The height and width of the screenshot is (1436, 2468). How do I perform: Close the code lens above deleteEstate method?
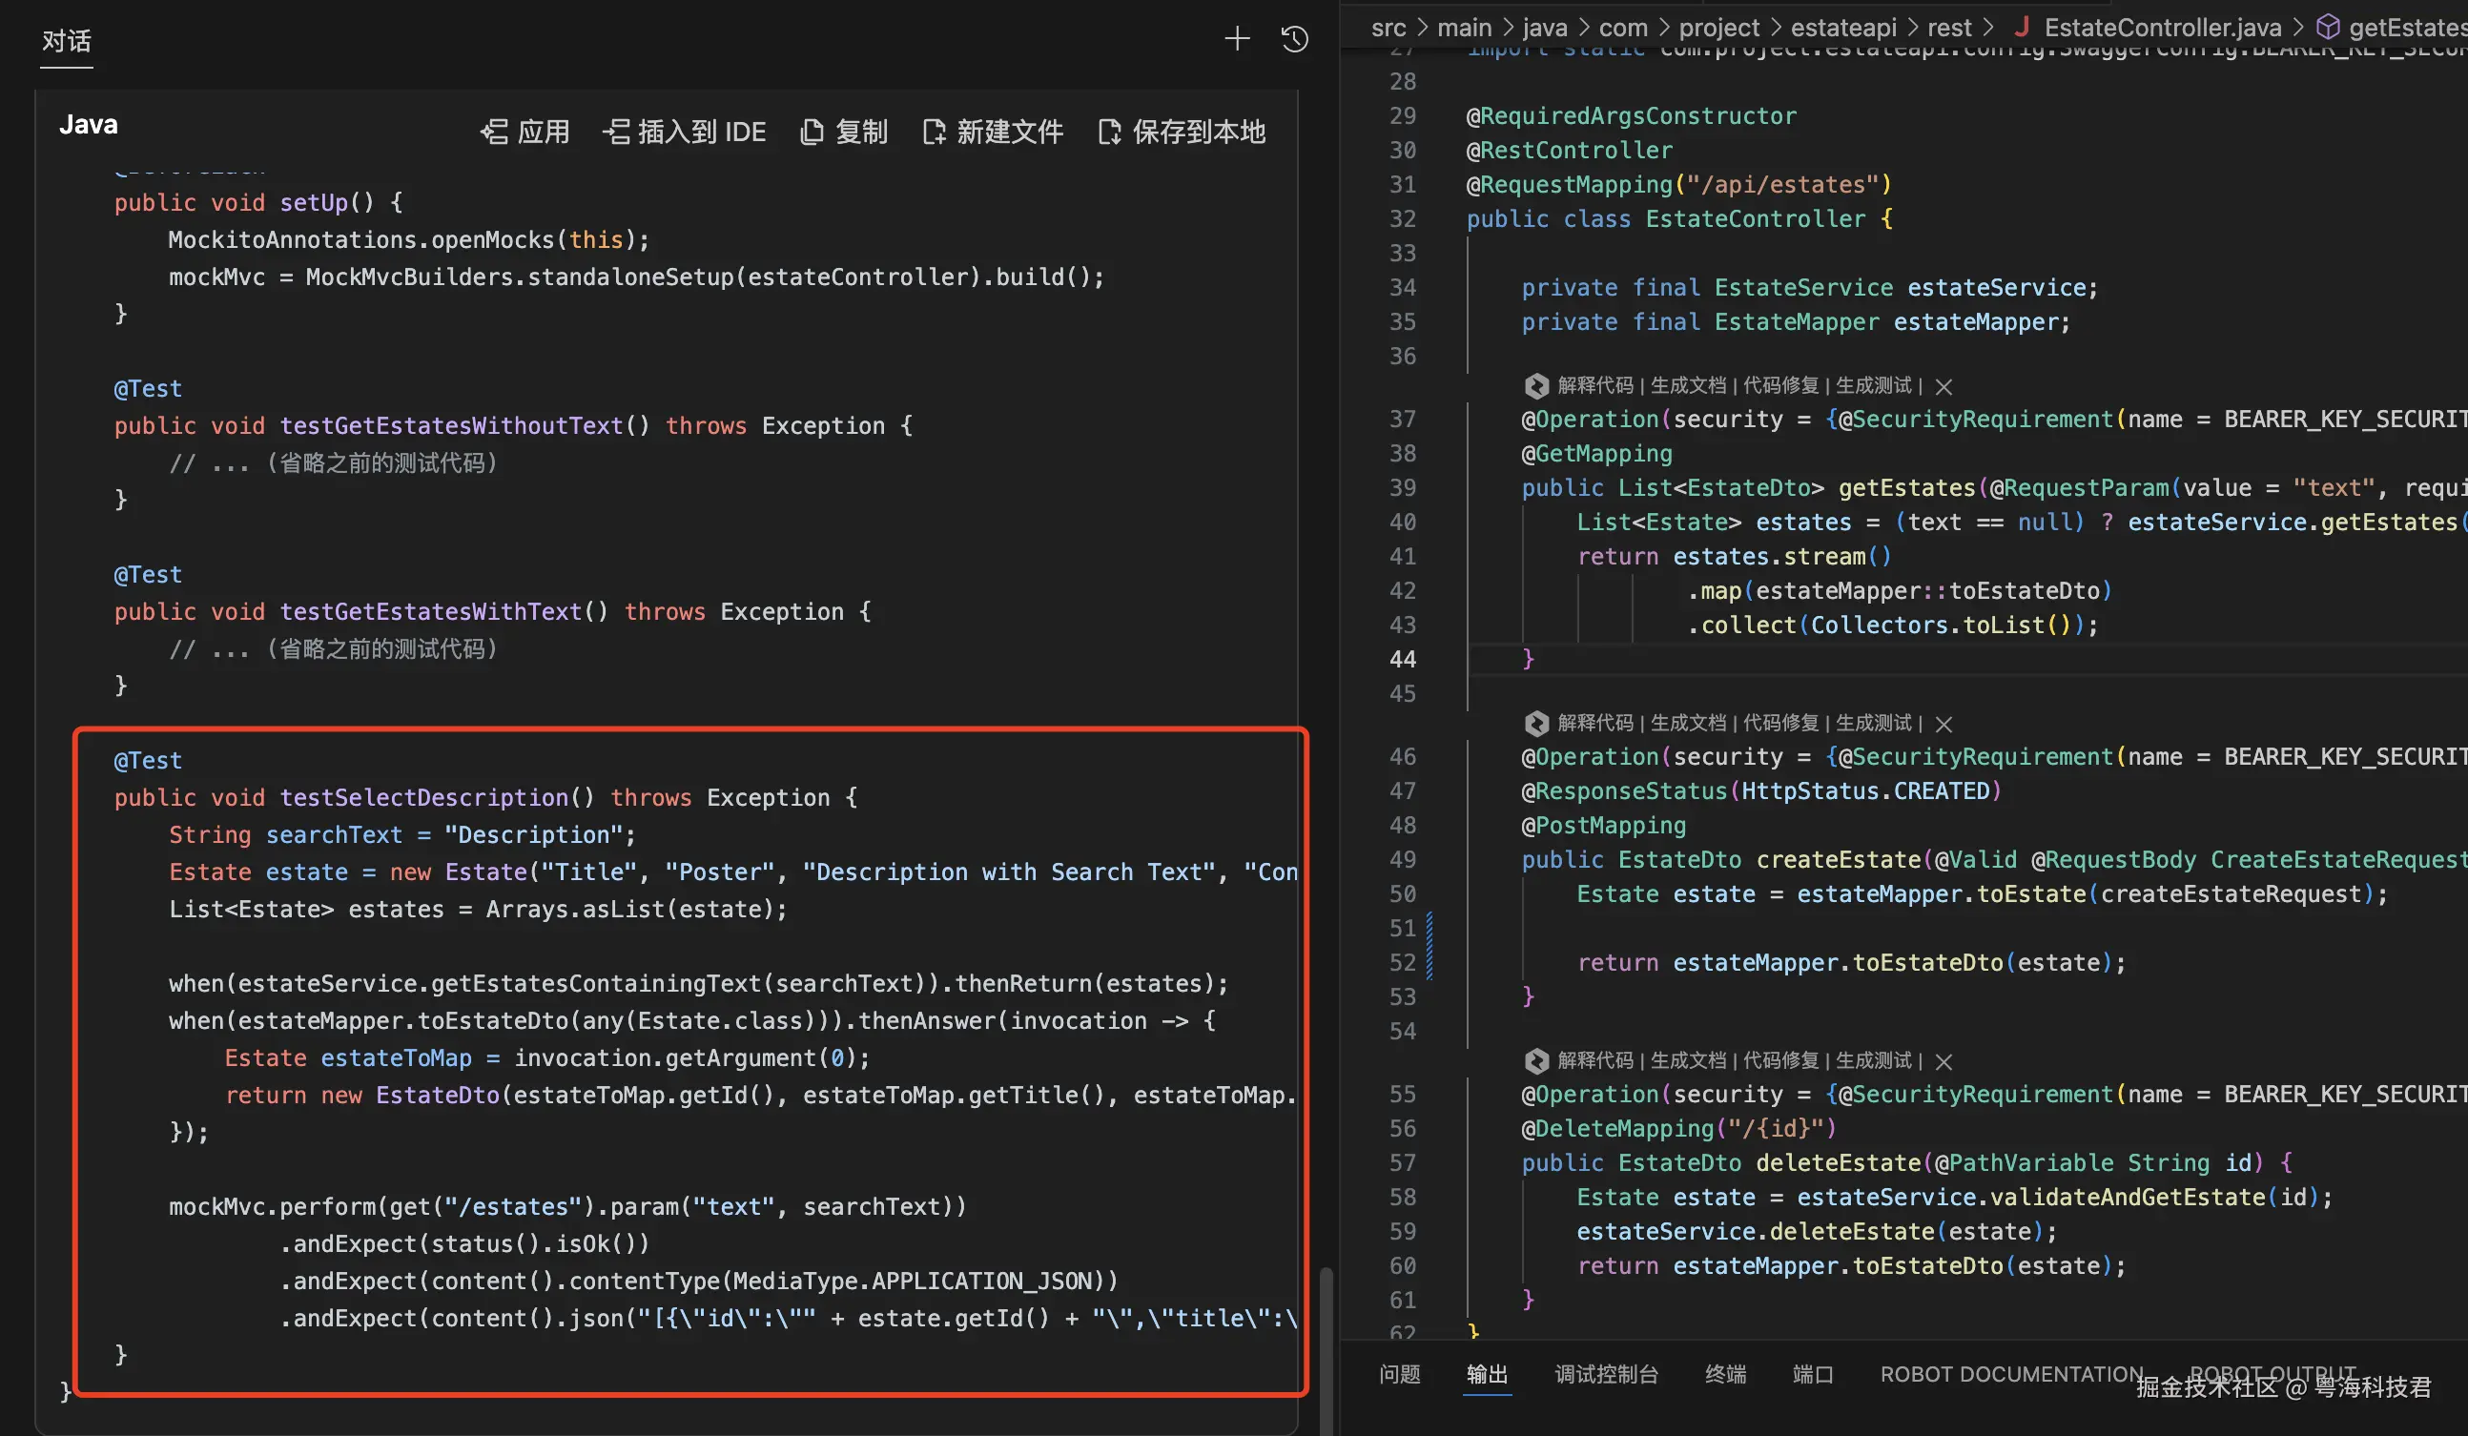(x=1944, y=1062)
